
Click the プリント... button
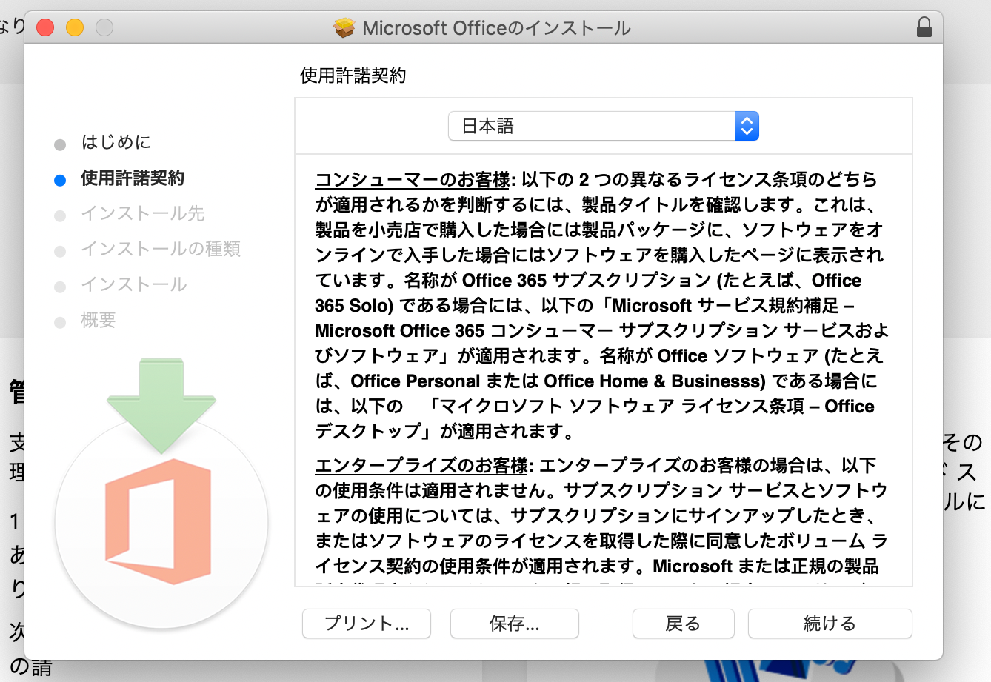[x=367, y=624]
